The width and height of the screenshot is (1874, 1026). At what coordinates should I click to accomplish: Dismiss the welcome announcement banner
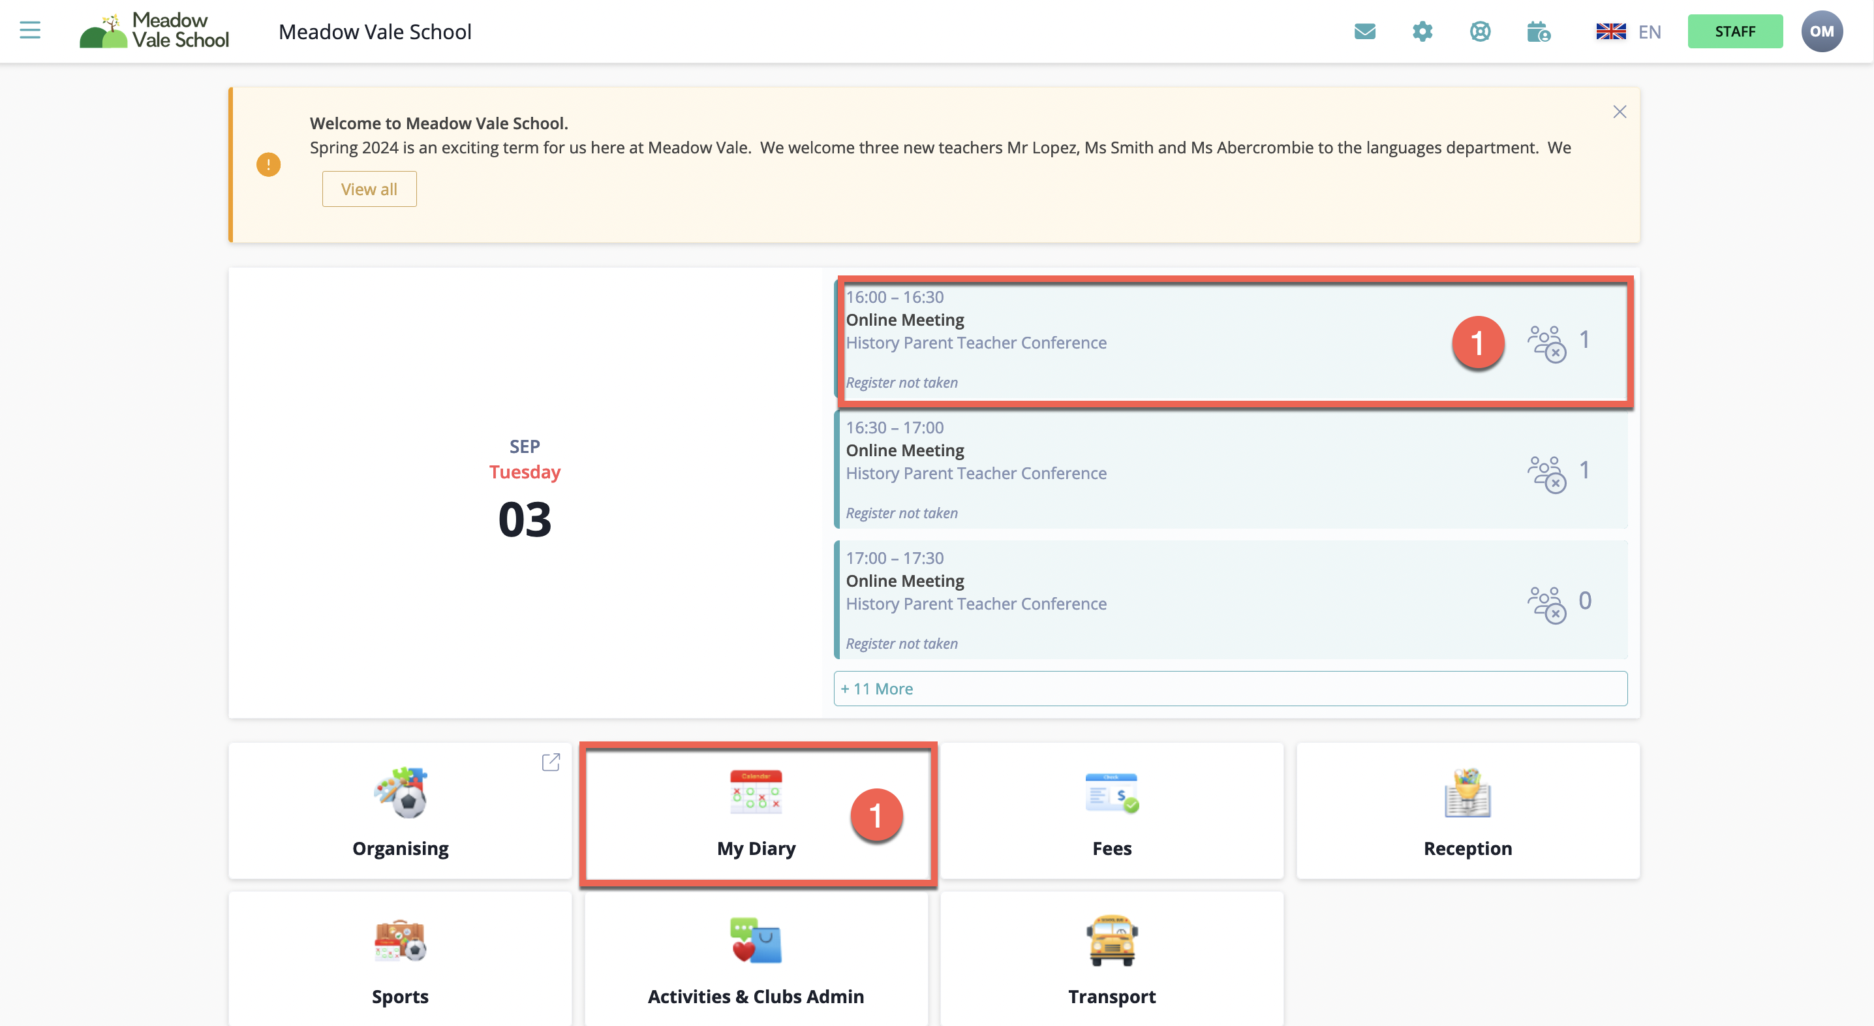[x=1619, y=112]
